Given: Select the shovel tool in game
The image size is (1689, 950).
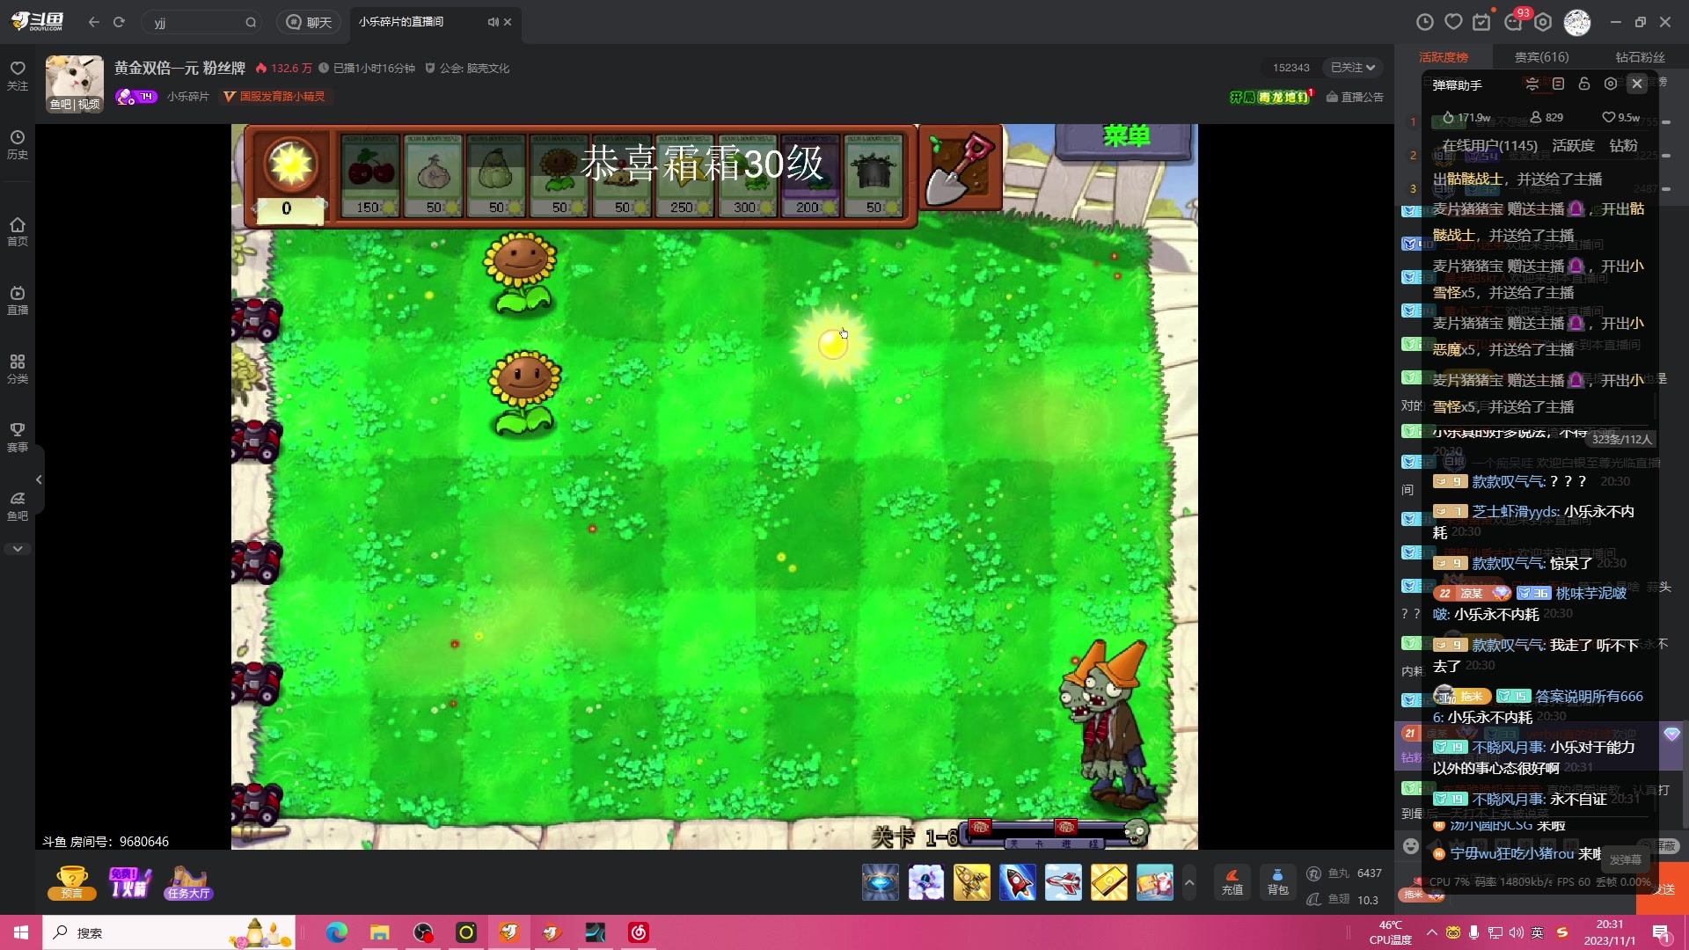Looking at the screenshot, I should [961, 169].
